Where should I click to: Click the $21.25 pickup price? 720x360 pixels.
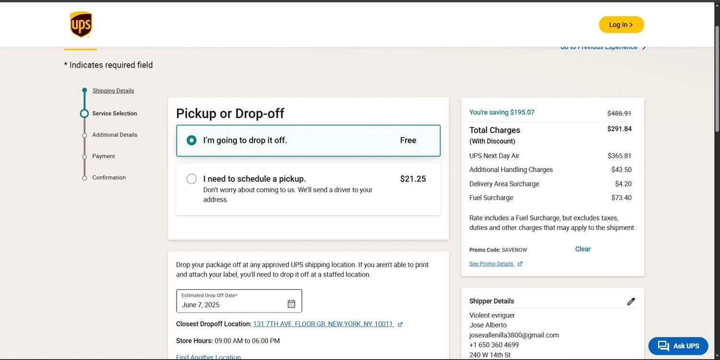(413, 179)
